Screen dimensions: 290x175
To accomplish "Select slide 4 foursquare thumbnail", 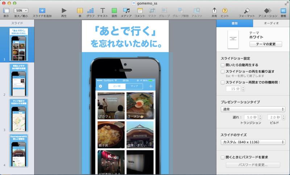I will pos(19,150).
